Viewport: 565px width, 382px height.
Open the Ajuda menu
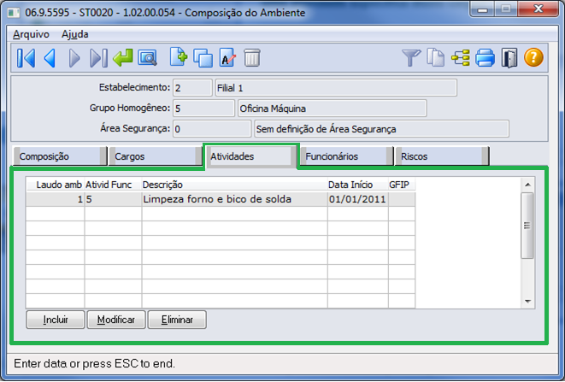click(x=75, y=34)
